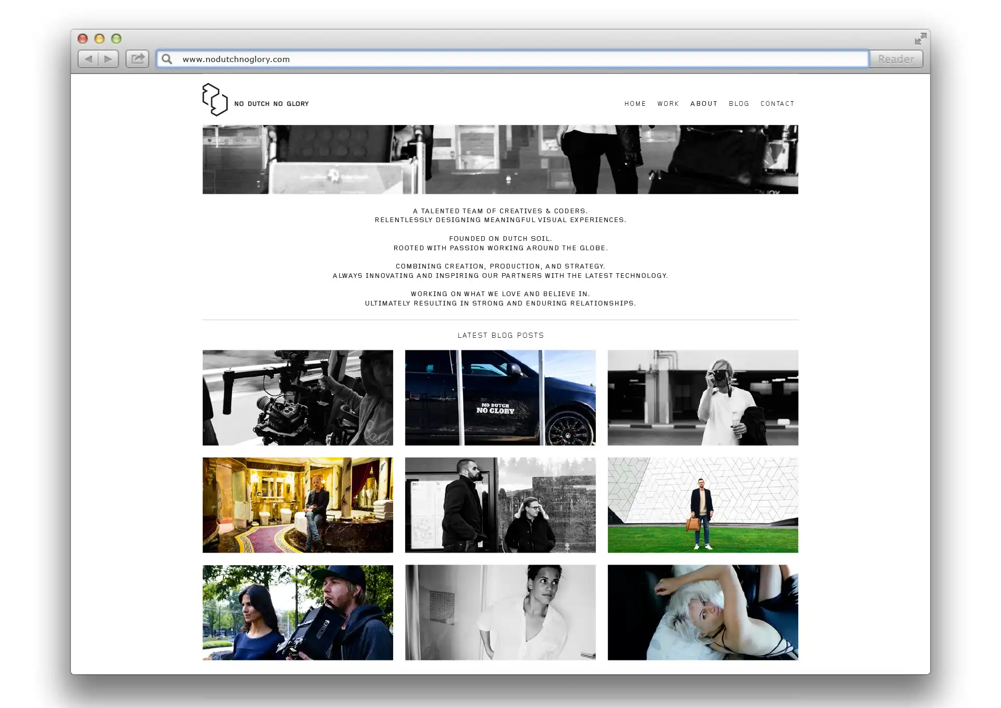Click the search magnifier icon in address bar

(x=167, y=59)
